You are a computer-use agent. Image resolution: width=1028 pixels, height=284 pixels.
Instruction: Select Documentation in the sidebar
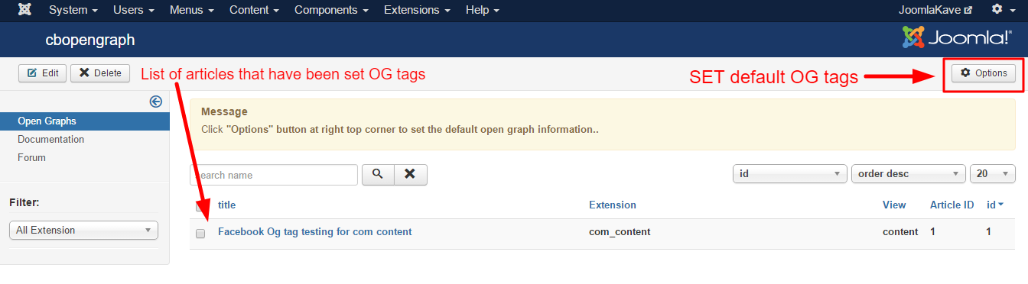point(51,140)
